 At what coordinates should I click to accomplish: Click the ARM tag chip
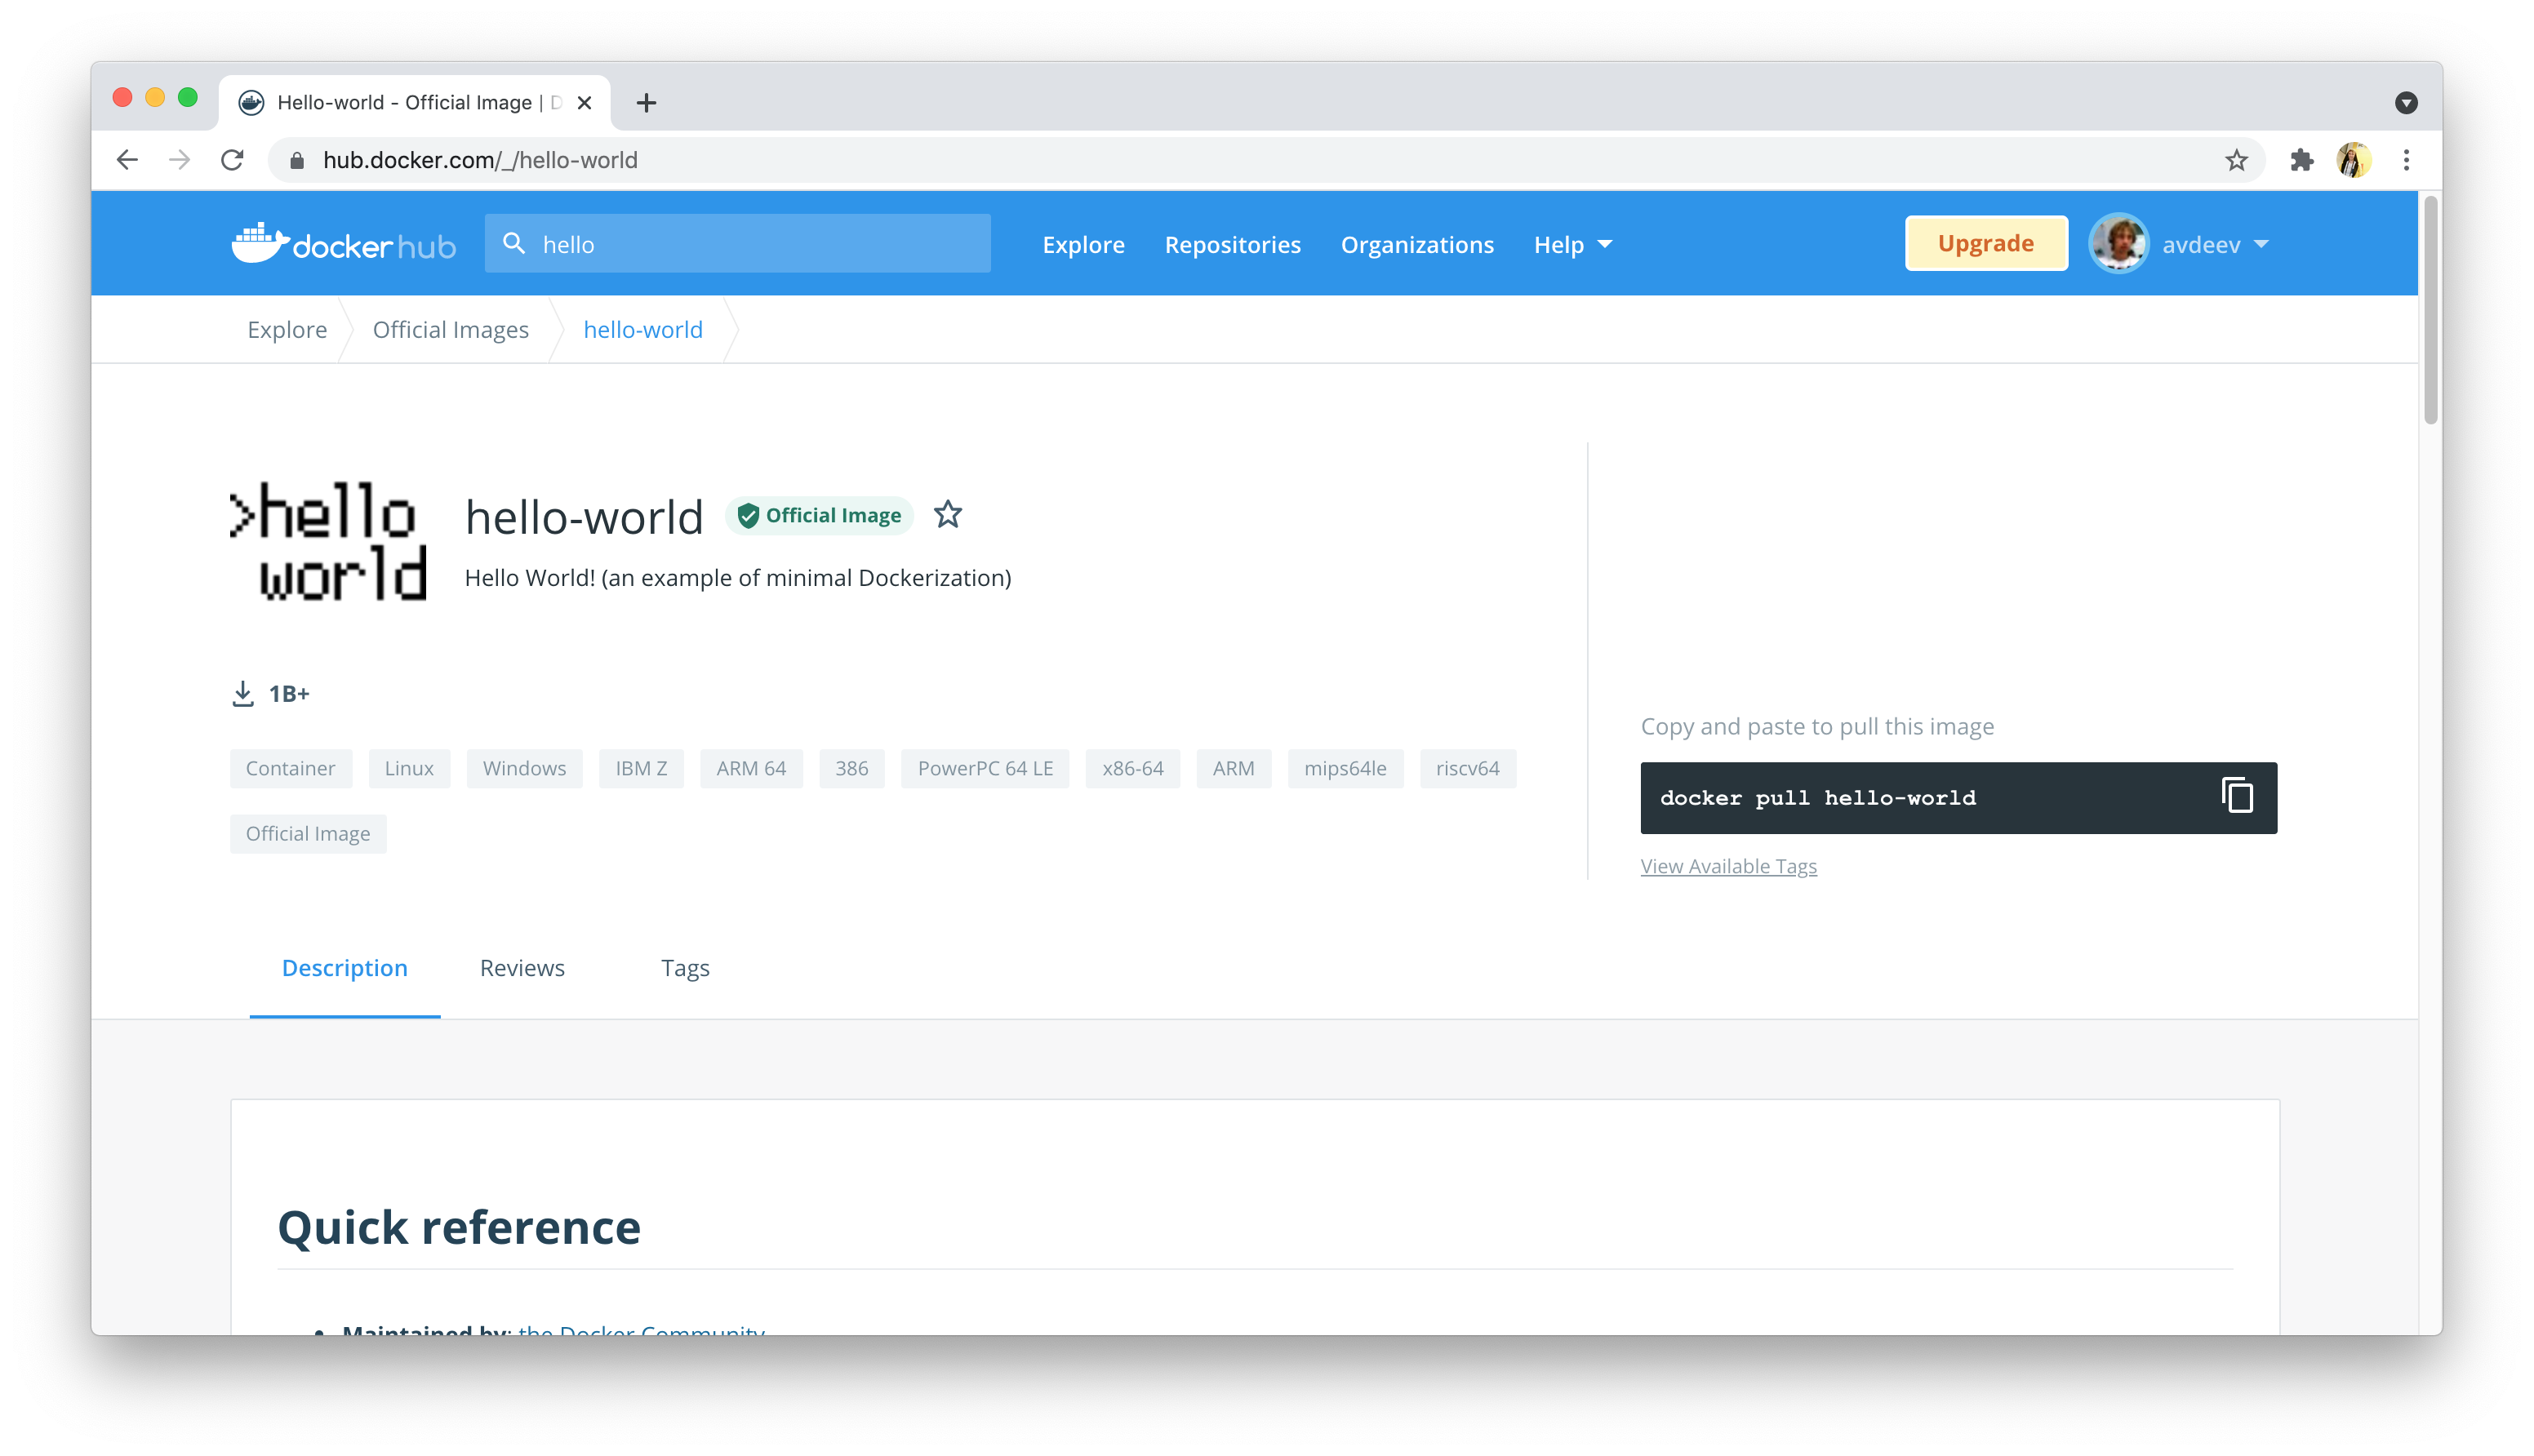pyautogui.click(x=1233, y=768)
